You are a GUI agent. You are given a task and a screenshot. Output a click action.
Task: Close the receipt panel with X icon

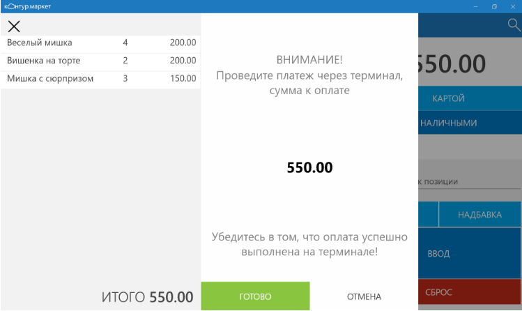[x=14, y=26]
